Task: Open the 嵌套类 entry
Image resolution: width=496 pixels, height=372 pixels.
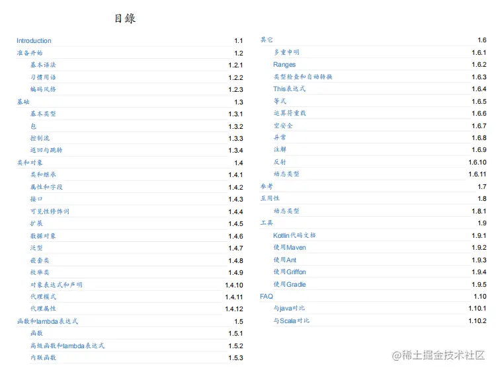Action: (x=40, y=260)
